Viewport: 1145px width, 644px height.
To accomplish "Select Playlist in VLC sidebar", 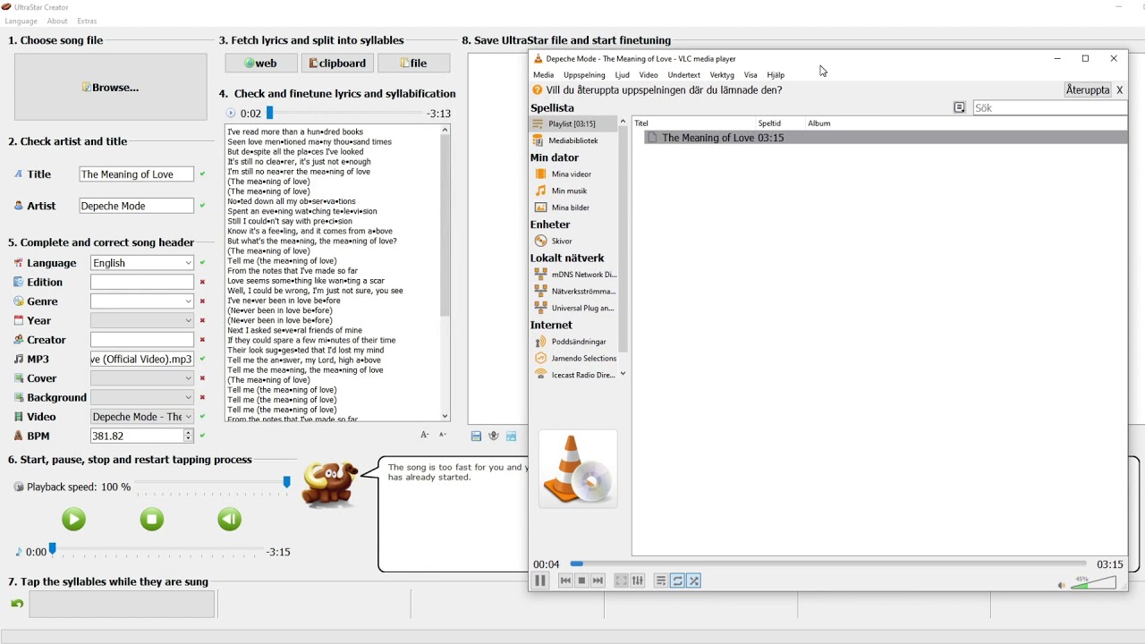I will pyautogui.click(x=573, y=123).
